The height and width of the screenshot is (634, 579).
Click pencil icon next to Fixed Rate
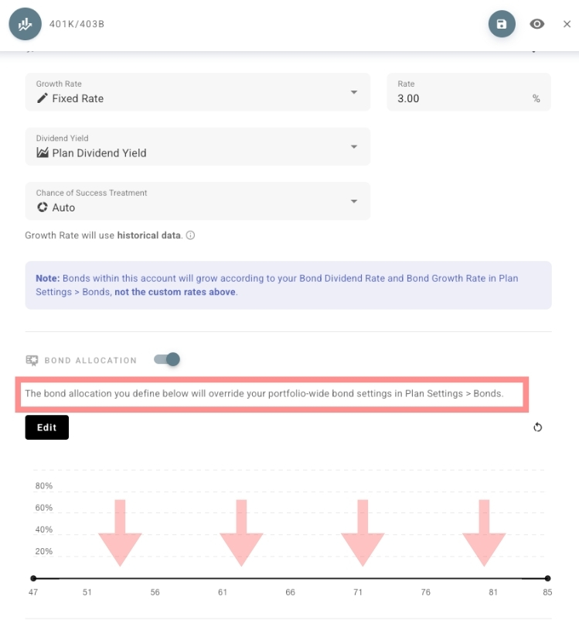click(43, 98)
